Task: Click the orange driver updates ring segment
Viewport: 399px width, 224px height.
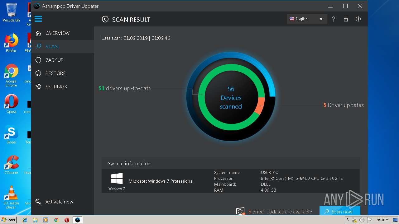Action: (x=260, y=106)
